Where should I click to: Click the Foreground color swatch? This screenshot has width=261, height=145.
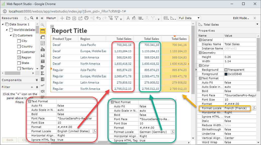[226, 74]
